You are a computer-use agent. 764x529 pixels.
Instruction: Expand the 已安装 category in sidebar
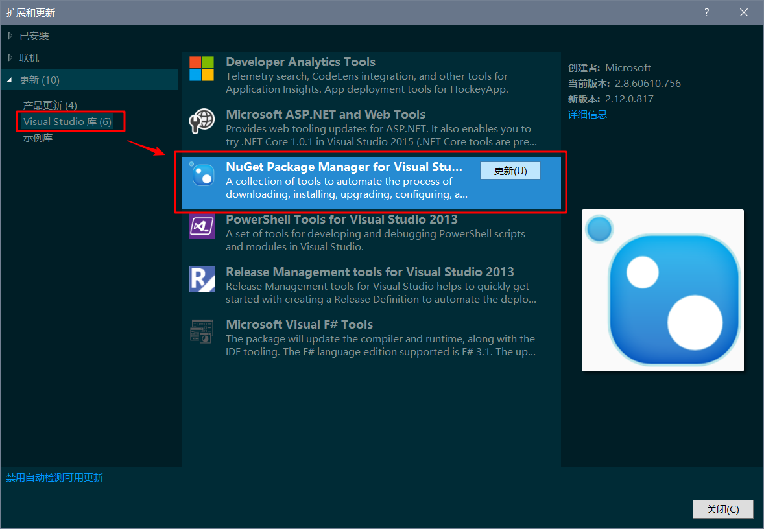pyautogui.click(x=29, y=36)
